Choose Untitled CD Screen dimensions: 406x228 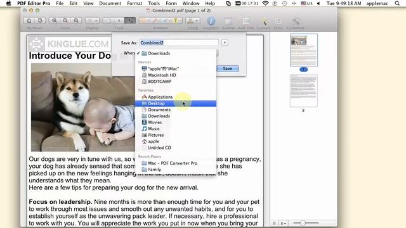(176, 148)
